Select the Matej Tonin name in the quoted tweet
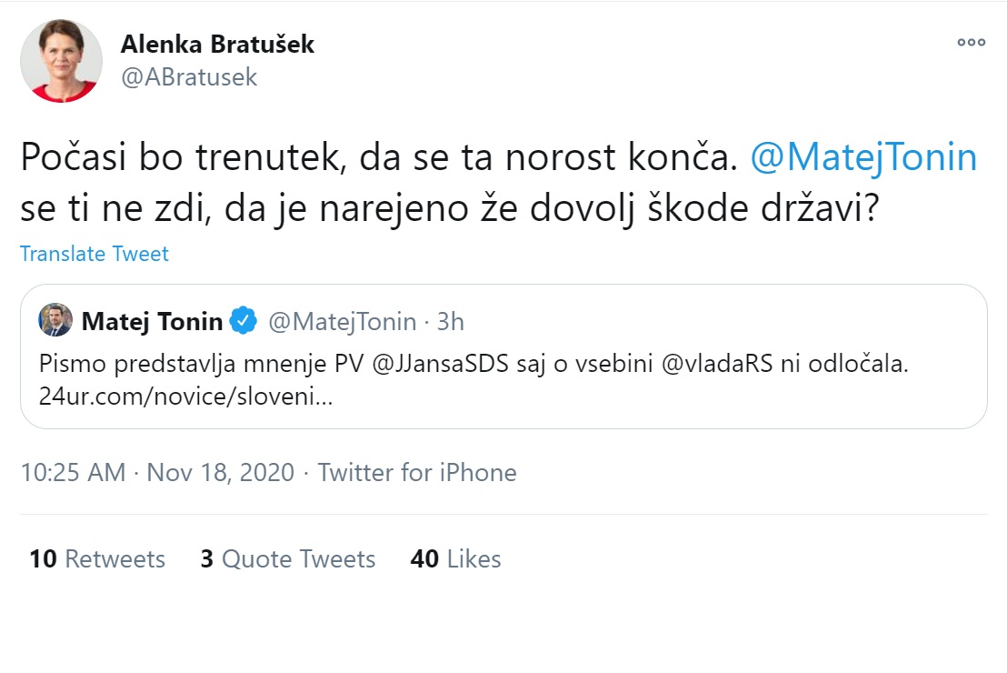The height and width of the screenshot is (673, 1007). tap(152, 321)
